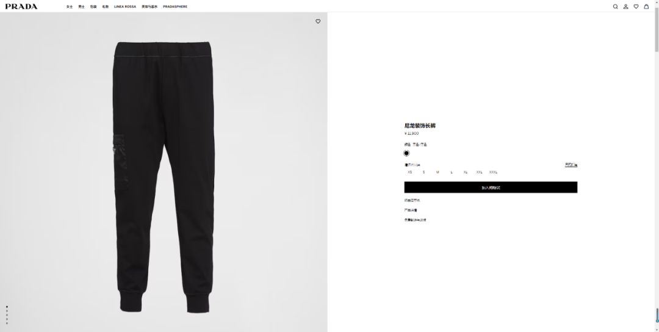Click the black add to cart button

tap(491, 187)
